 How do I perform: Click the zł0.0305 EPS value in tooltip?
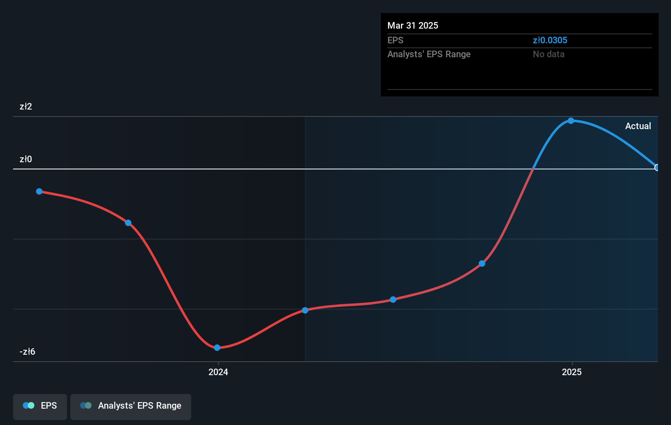(x=550, y=40)
